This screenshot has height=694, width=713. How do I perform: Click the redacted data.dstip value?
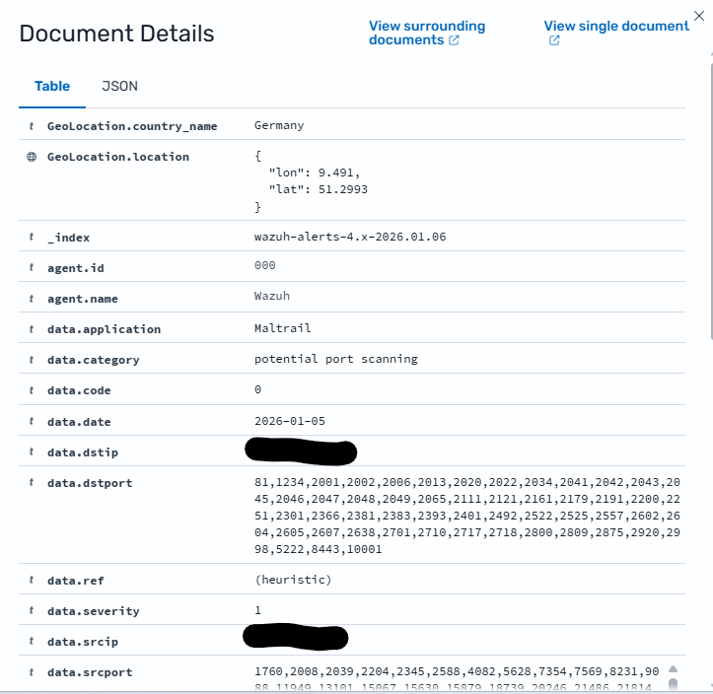pyautogui.click(x=300, y=452)
